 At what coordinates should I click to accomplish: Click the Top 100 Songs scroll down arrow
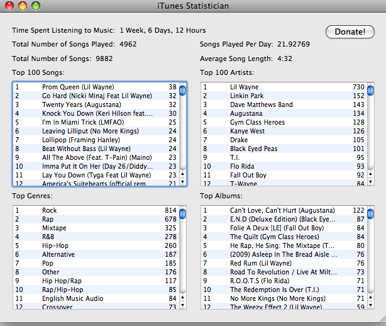[x=182, y=182]
